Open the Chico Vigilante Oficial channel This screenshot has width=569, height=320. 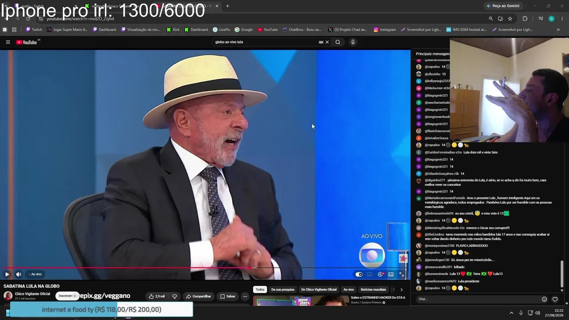click(x=32, y=294)
